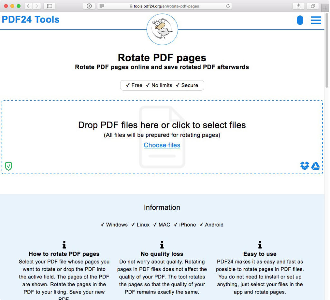Viewport: 330px width, 300px height.
Task: Click the 'No quality loss' title
Action: [162, 254]
